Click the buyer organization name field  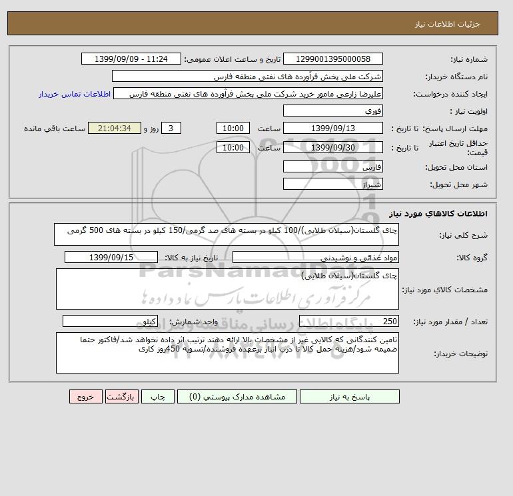(x=247, y=76)
